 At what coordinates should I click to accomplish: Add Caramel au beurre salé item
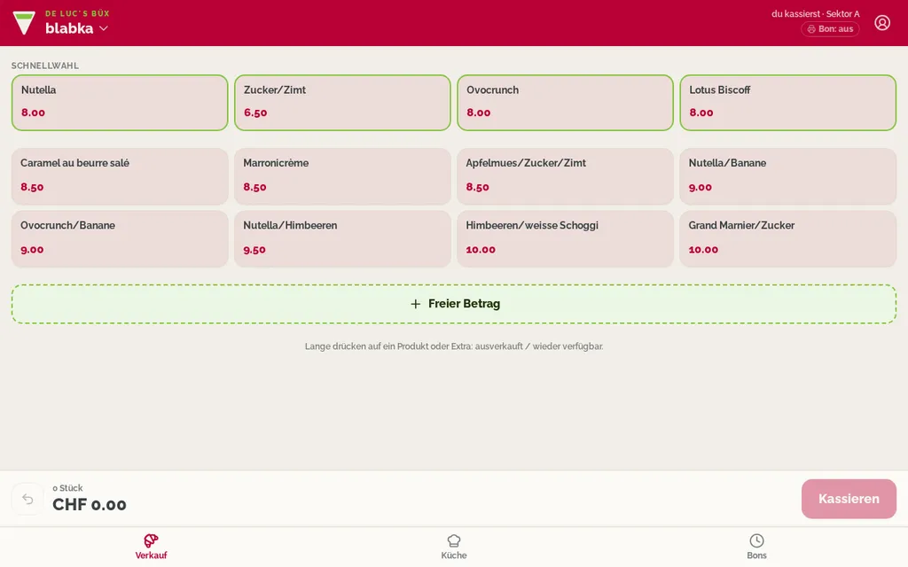coord(120,176)
